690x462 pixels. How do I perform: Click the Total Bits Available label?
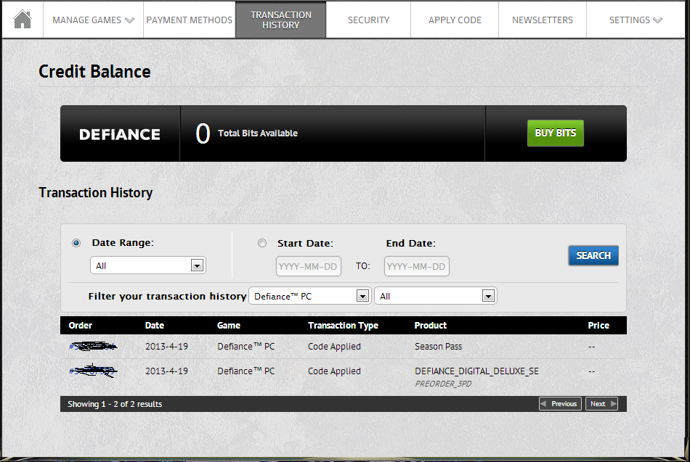pos(258,133)
